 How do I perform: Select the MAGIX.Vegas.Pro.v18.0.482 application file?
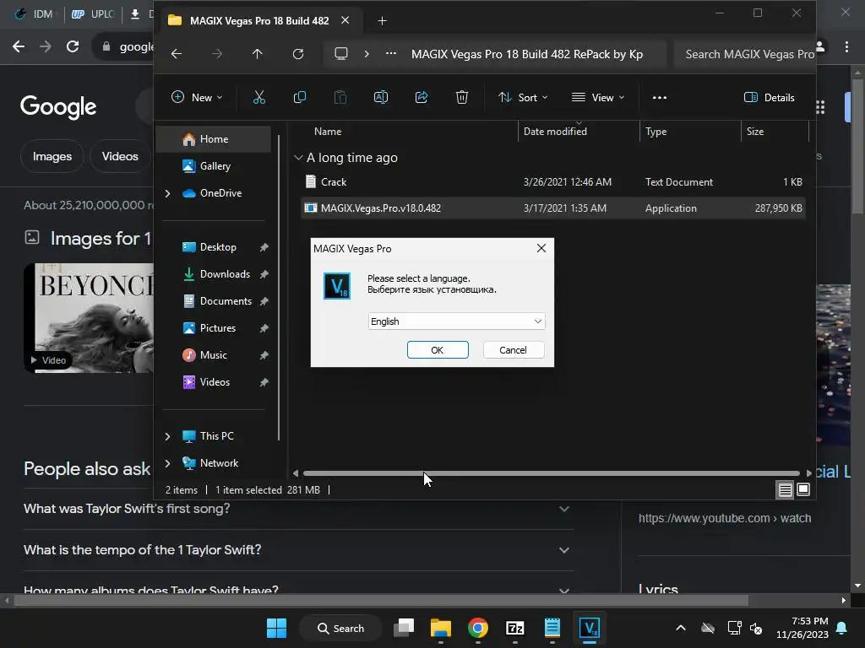point(552,208)
